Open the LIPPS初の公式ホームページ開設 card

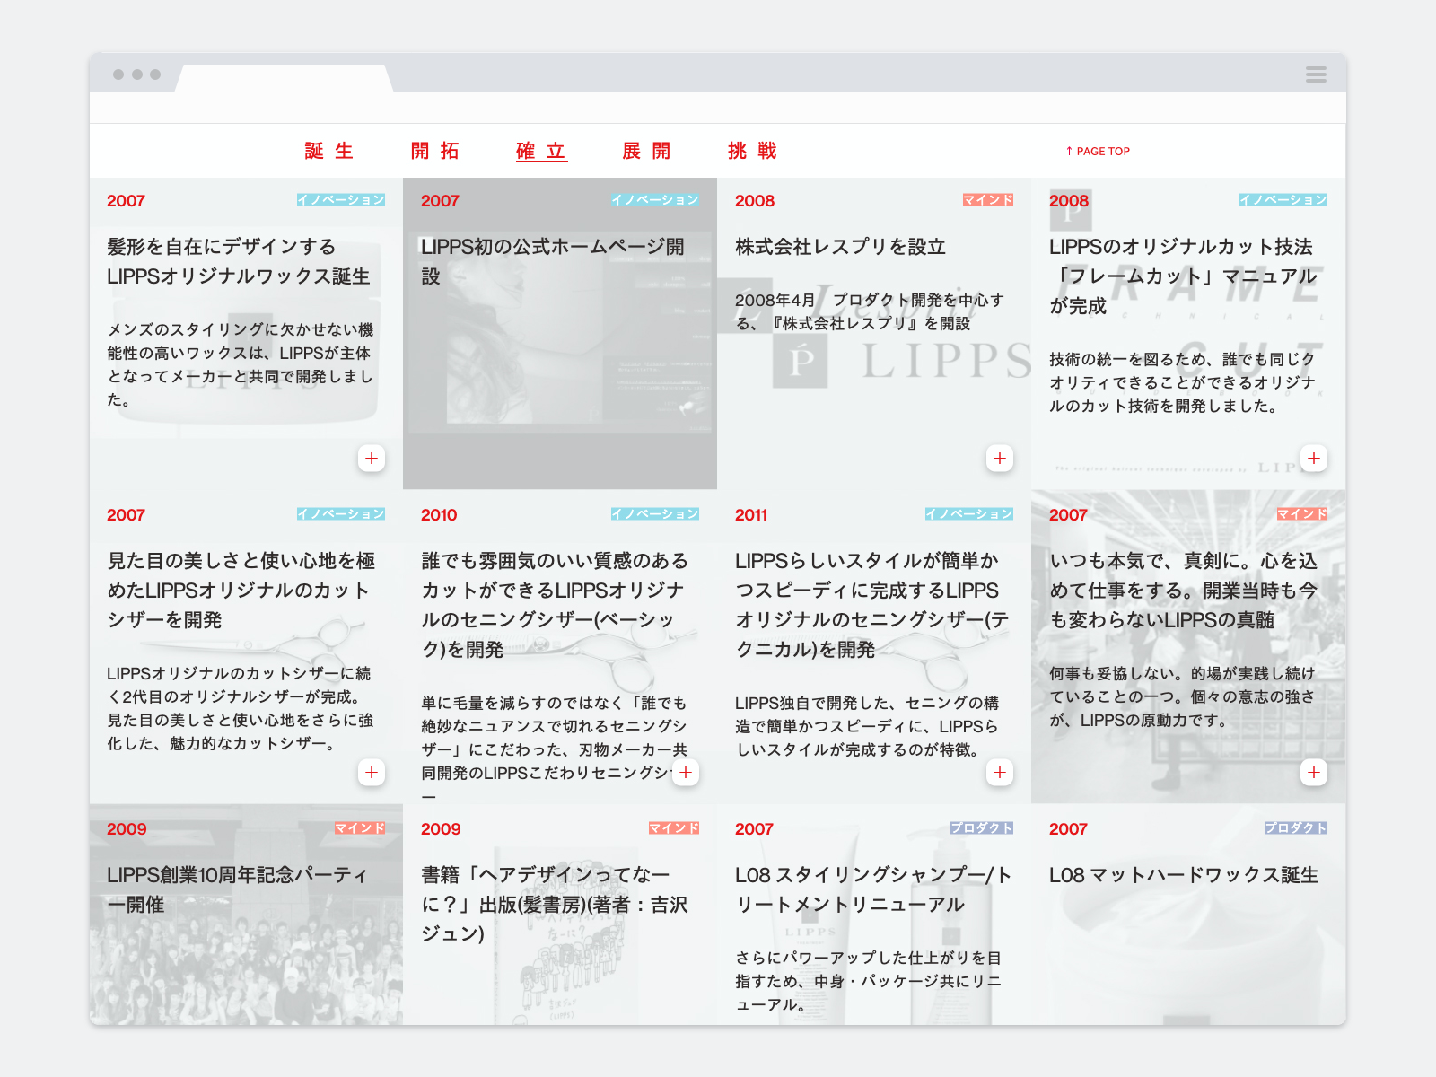(x=560, y=333)
